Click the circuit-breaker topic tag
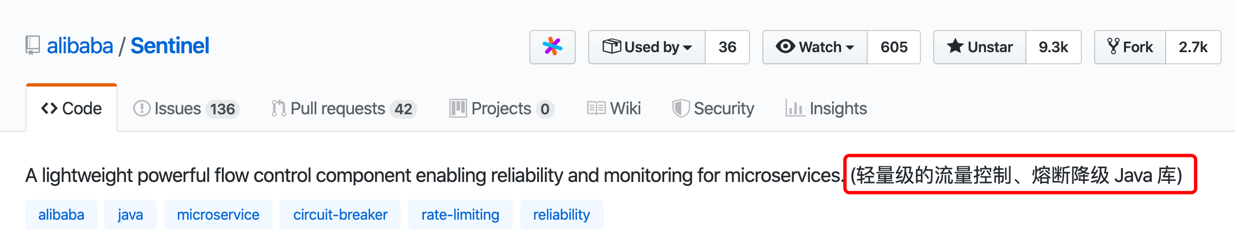 tap(340, 215)
